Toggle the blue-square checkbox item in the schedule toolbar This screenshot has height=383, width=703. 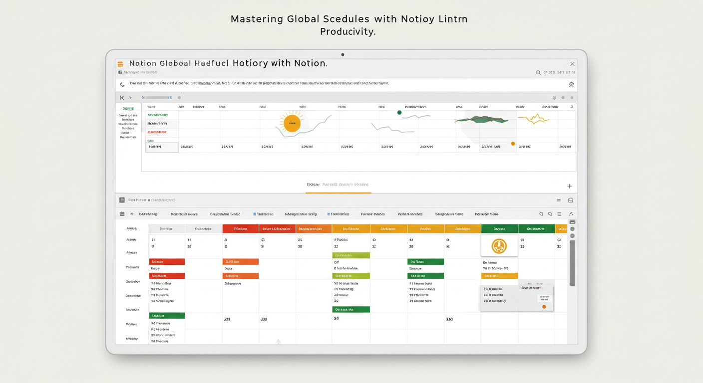(x=263, y=214)
